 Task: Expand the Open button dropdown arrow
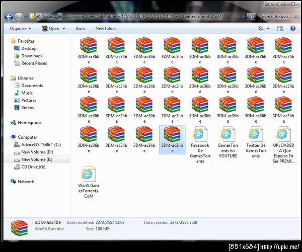[x=64, y=29]
